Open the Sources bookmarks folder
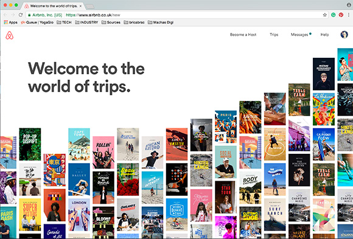The width and height of the screenshot is (353, 239). (x=111, y=23)
